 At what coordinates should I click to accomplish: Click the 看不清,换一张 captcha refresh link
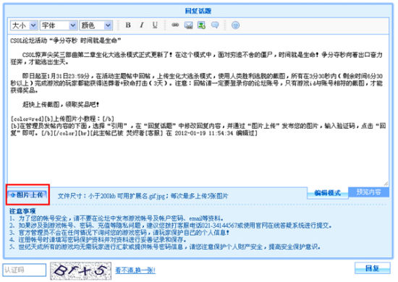[135, 270]
